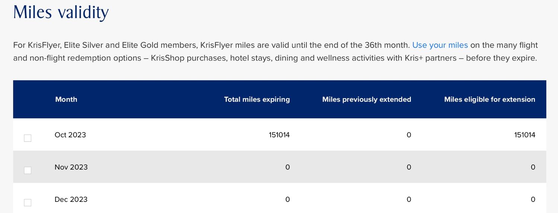Click Oct 2023 miles previously extended value
This screenshot has width=558, height=213.
click(x=409, y=135)
